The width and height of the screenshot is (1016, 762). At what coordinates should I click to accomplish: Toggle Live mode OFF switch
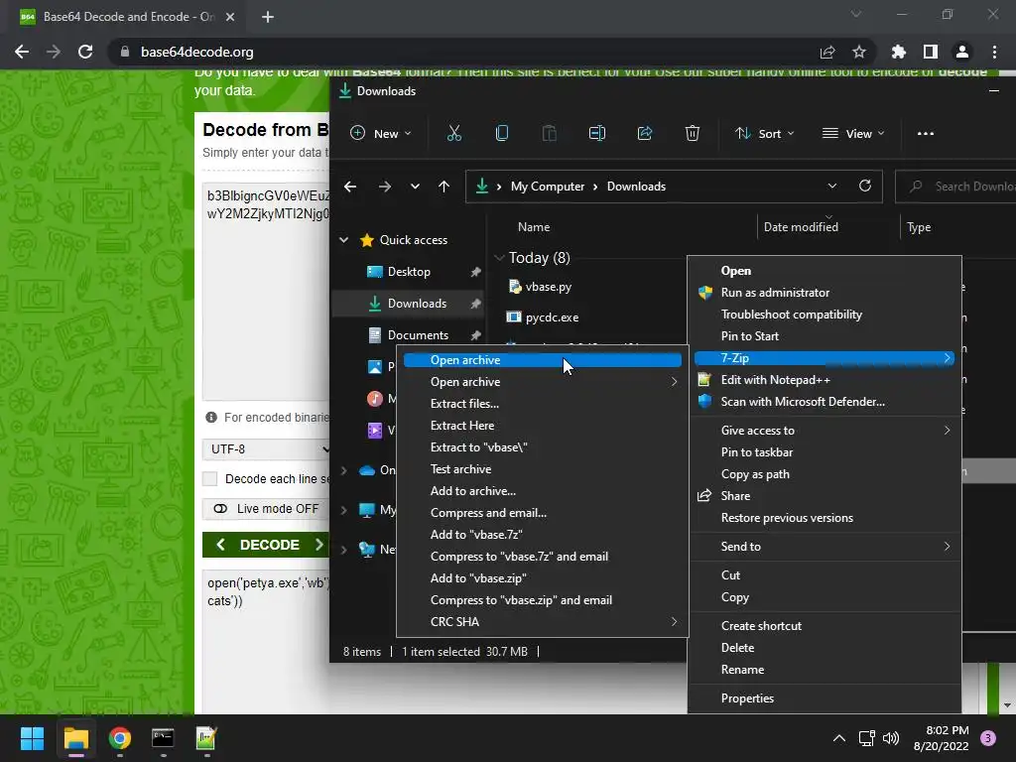click(x=220, y=509)
